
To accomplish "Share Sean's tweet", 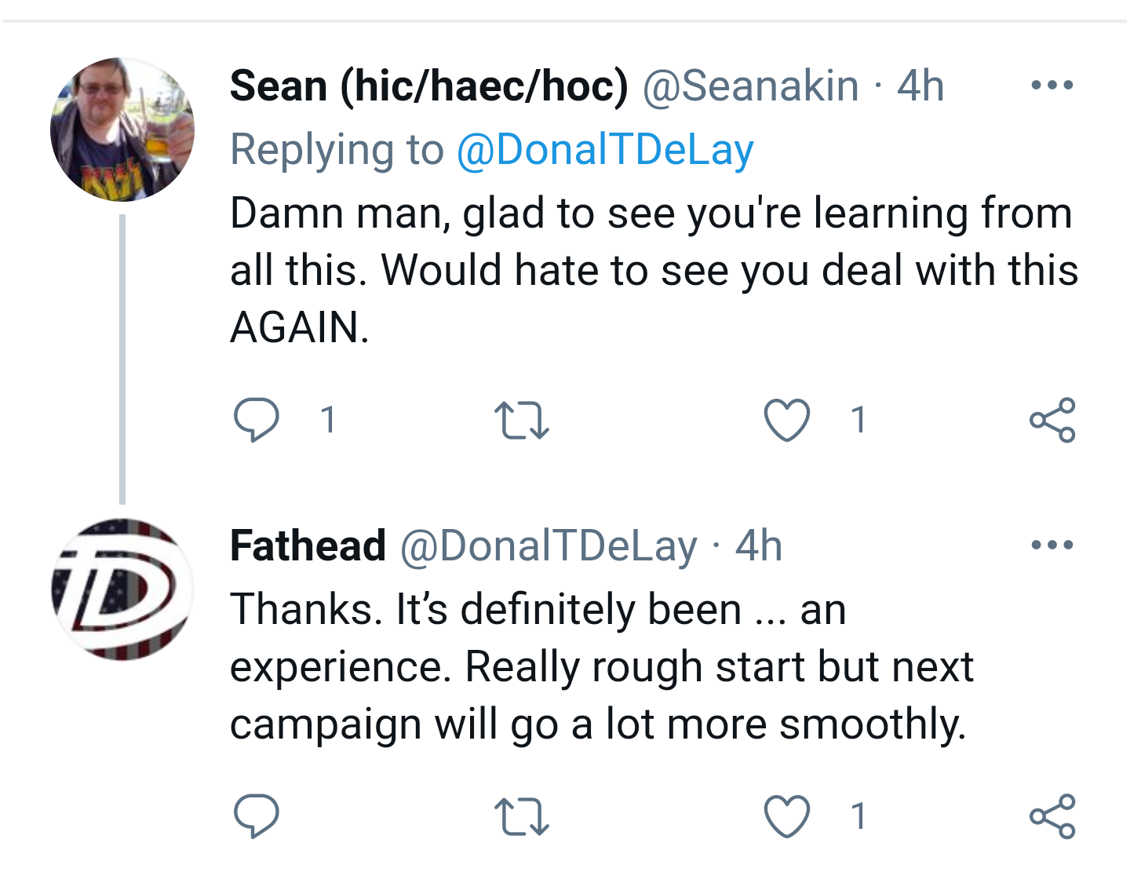I will point(1052,420).
